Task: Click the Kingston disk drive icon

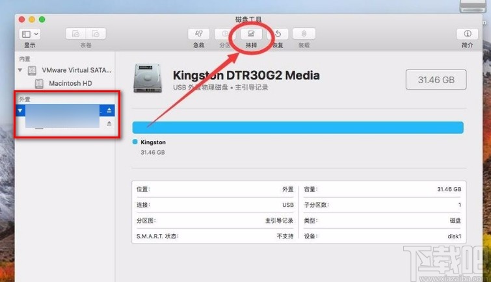Action: pyautogui.click(x=148, y=78)
